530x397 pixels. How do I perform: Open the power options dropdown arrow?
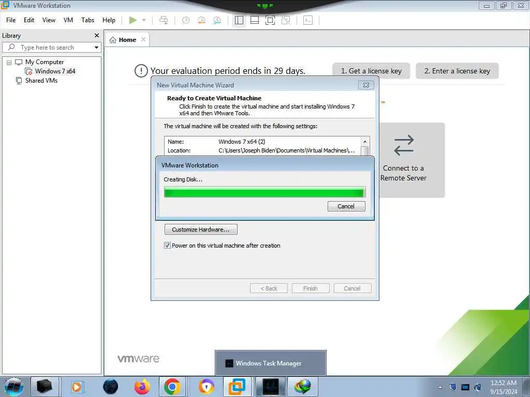tap(144, 20)
